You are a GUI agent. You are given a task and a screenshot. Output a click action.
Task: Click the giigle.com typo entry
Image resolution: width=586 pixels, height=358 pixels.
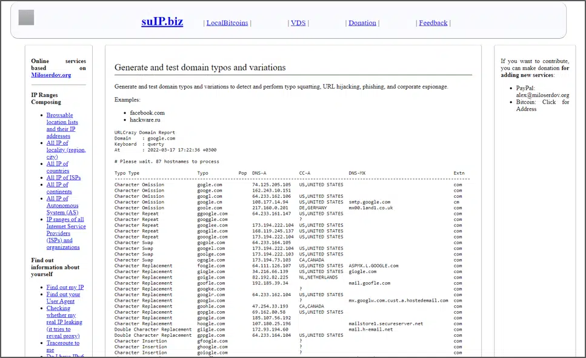[x=211, y=329]
